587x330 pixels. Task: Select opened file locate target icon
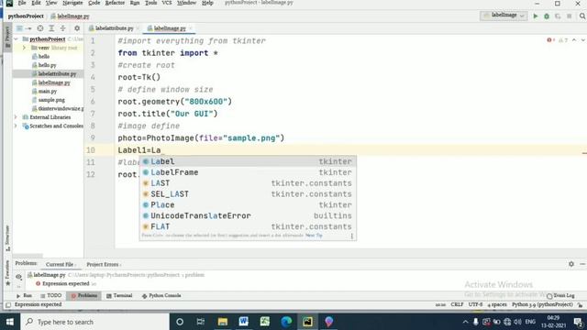click(x=40, y=28)
